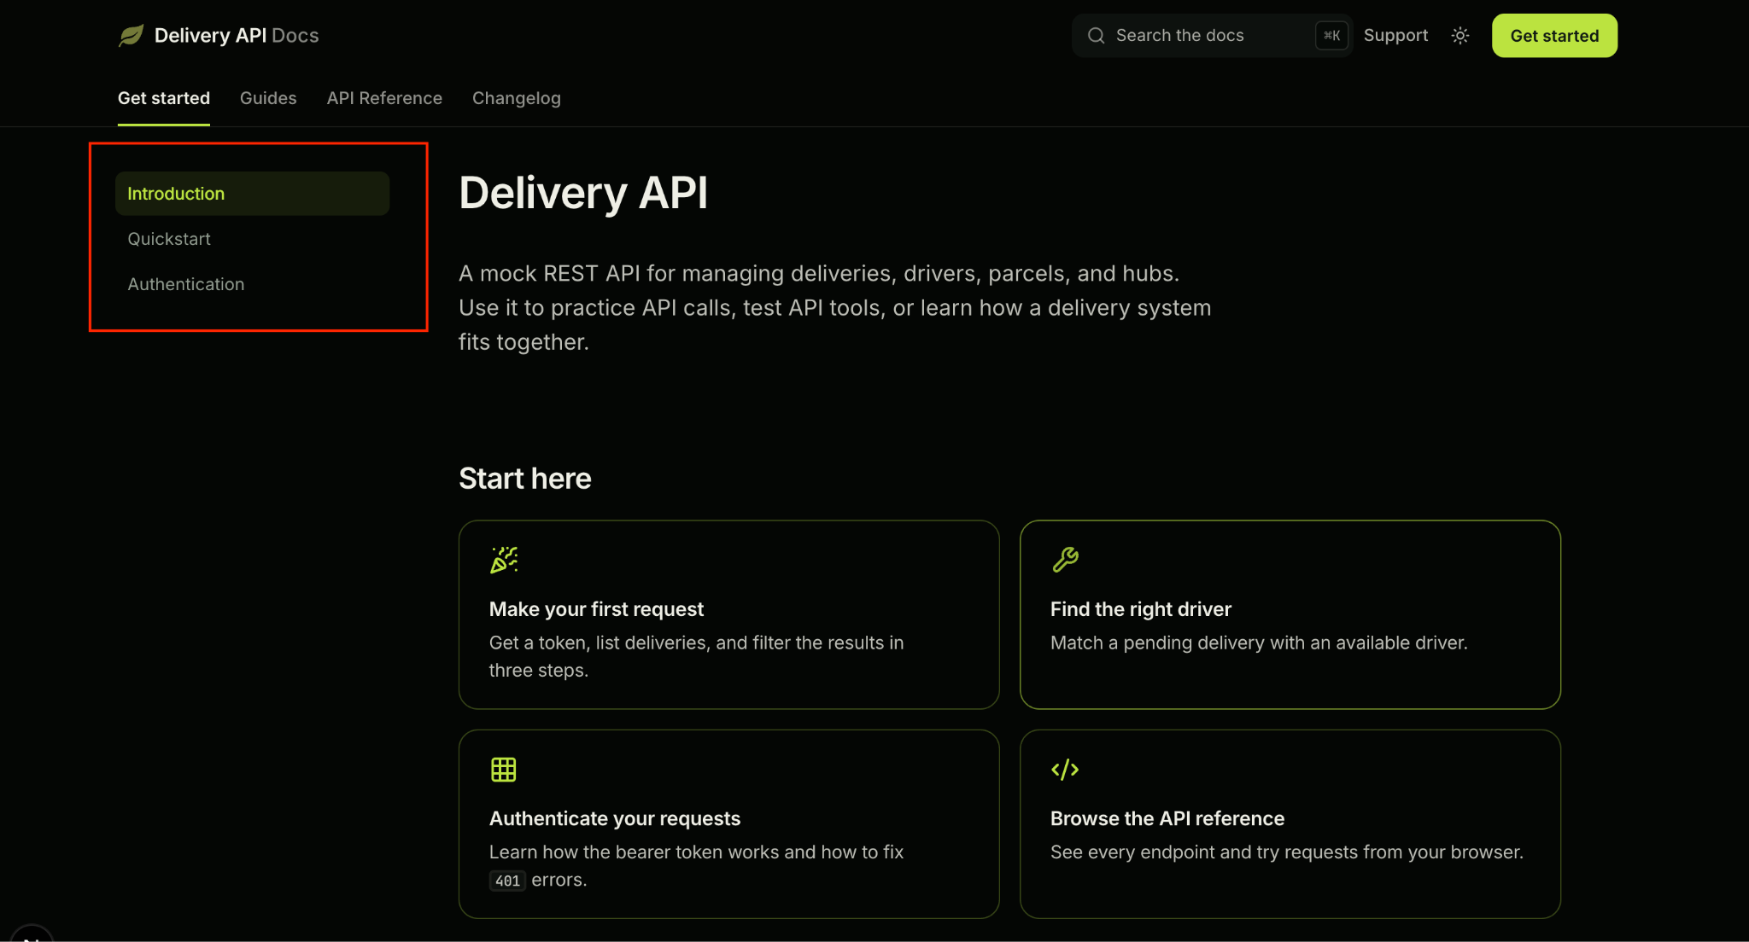This screenshot has width=1749, height=942.
Task: Open Quickstart in the sidebar
Action: pyautogui.click(x=252, y=239)
